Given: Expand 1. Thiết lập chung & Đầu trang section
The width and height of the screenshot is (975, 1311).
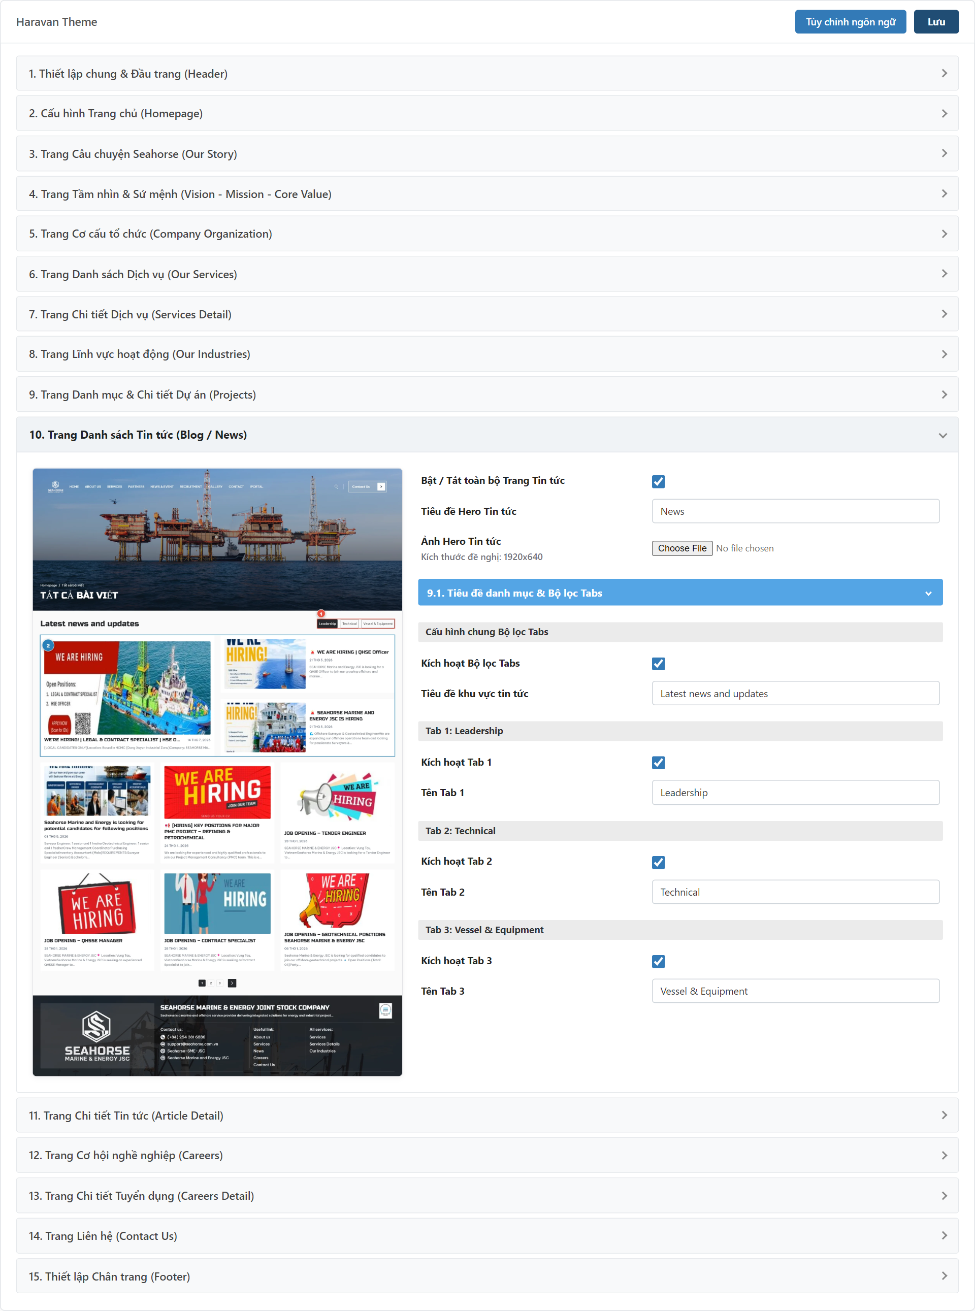Looking at the screenshot, I should [x=487, y=73].
